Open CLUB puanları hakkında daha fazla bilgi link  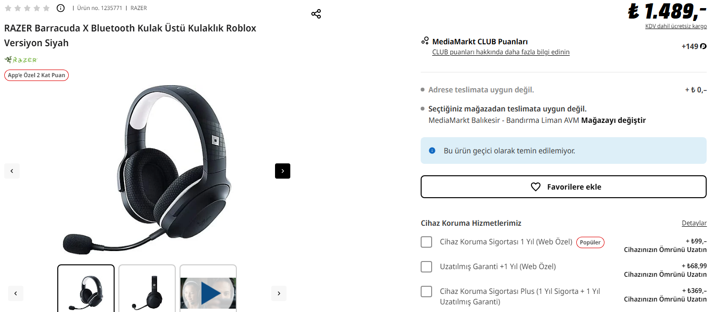click(x=501, y=52)
